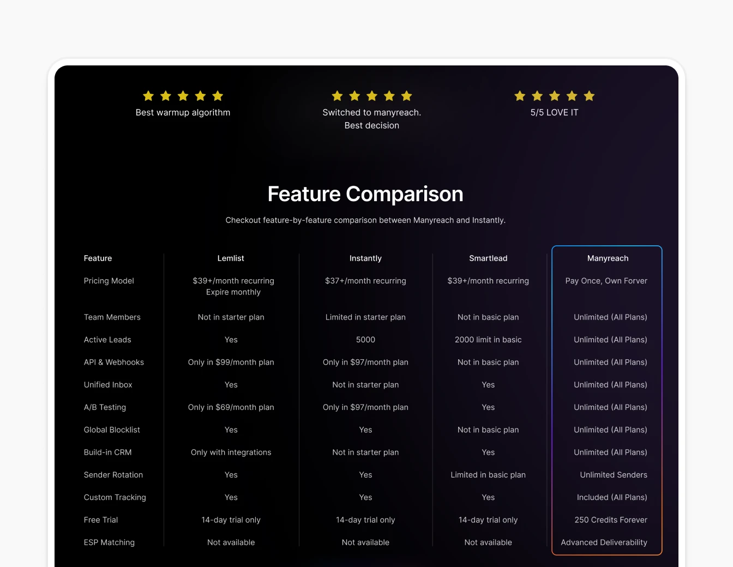Select the third star in the left rating row
The image size is (733, 567).
click(183, 96)
